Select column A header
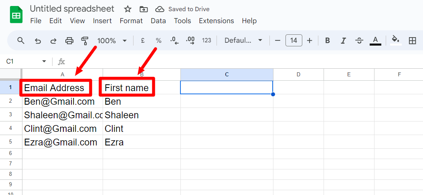Screen dimensions: 423x195 click(x=63, y=74)
